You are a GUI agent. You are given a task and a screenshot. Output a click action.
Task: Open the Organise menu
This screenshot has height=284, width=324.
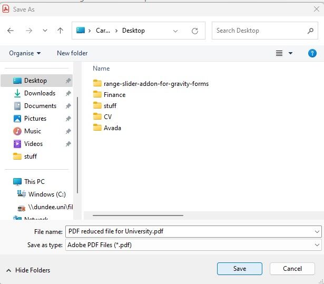25,53
